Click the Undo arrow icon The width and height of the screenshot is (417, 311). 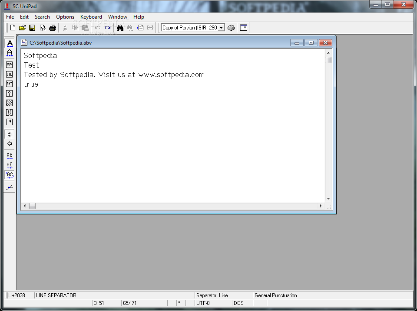coord(98,28)
